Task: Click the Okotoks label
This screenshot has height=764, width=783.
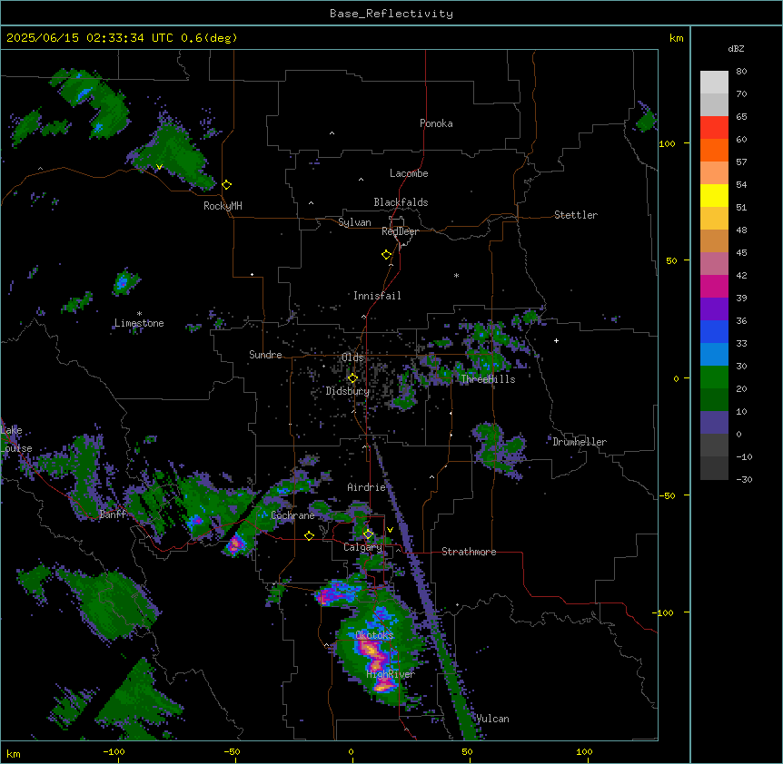Action: [374, 635]
